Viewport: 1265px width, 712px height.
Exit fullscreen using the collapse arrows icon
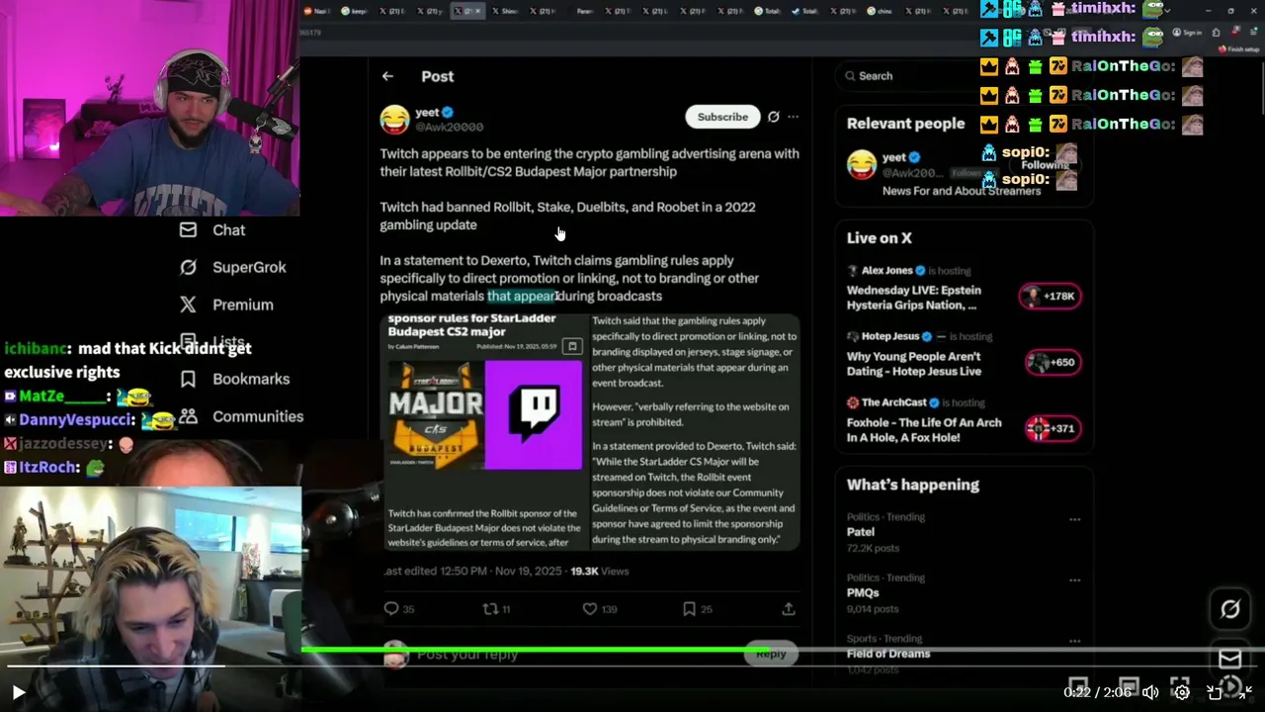coord(1245,692)
